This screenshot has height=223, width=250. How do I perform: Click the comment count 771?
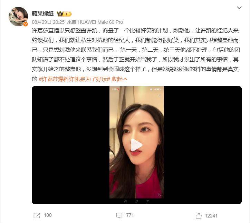click(x=130, y=215)
